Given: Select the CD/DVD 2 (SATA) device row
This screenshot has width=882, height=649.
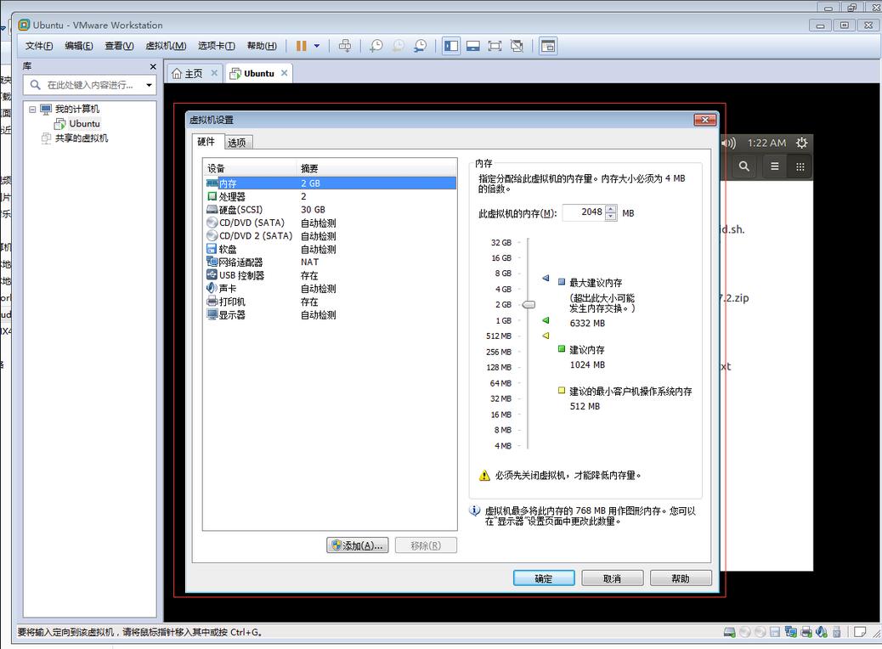Looking at the screenshot, I should [x=331, y=236].
